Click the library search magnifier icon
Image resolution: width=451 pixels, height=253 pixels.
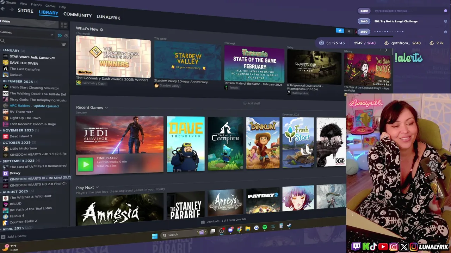point(2,41)
